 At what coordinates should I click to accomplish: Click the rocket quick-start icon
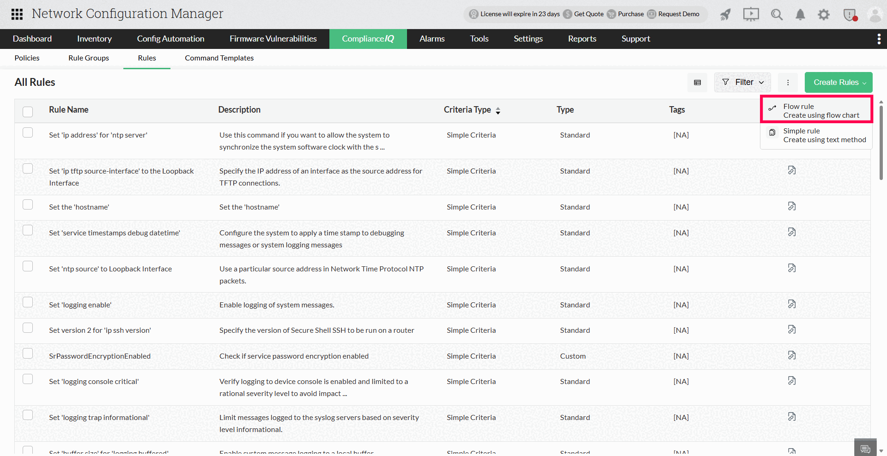(725, 15)
